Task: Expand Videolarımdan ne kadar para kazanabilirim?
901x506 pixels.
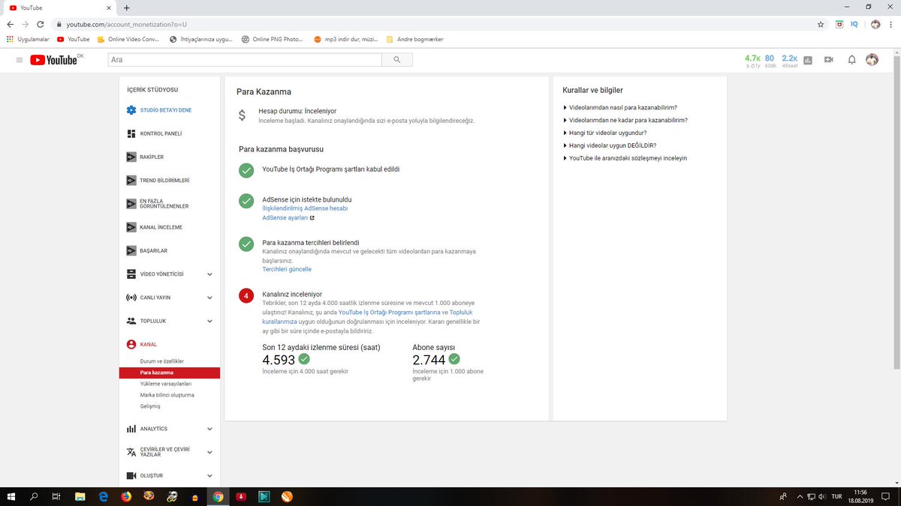Action: [x=625, y=120]
